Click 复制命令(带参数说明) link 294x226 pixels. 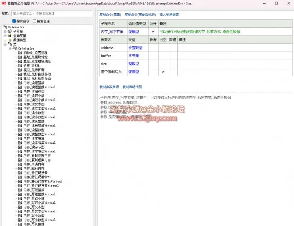click(140, 15)
